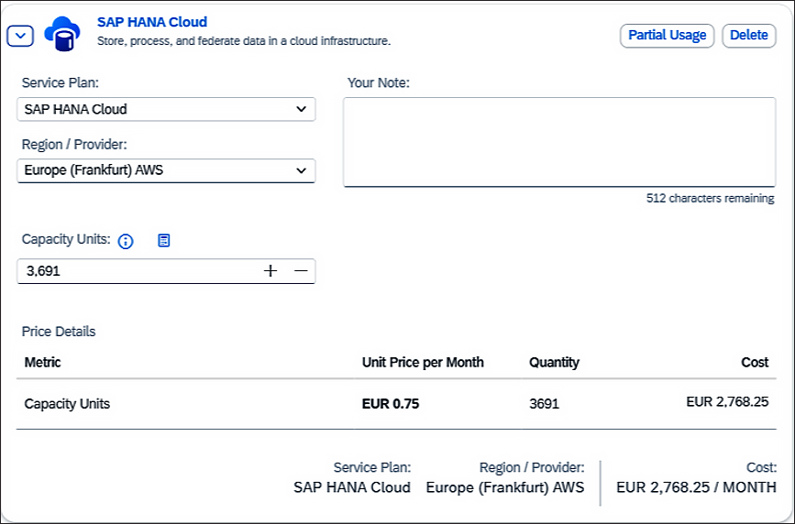Image resolution: width=795 pixels, height=524 pixels.
Task: Open the Region / Provider dropdown
Action: tap(166, 170)
